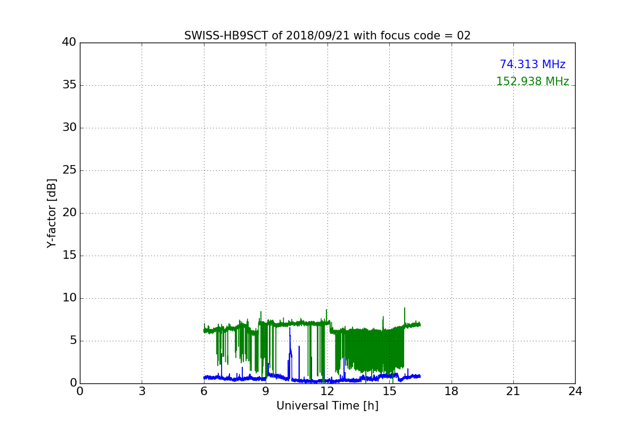Image resolution: width=639 pixels, height=426 pixels.
Task: Click the y-axis tick label 40
Action: tap(69, 42)
